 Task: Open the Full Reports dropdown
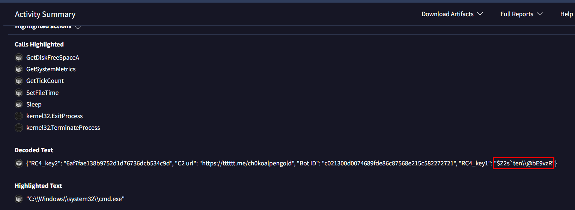(521, 14)
